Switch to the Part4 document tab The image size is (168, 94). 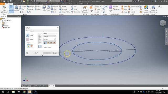52,86
